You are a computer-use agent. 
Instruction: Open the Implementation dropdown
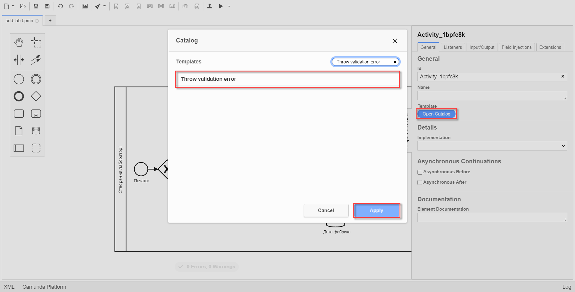click(x=492, y=146)
